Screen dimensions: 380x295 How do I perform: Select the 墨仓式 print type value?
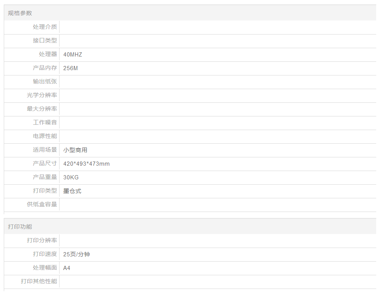[72, 191]
